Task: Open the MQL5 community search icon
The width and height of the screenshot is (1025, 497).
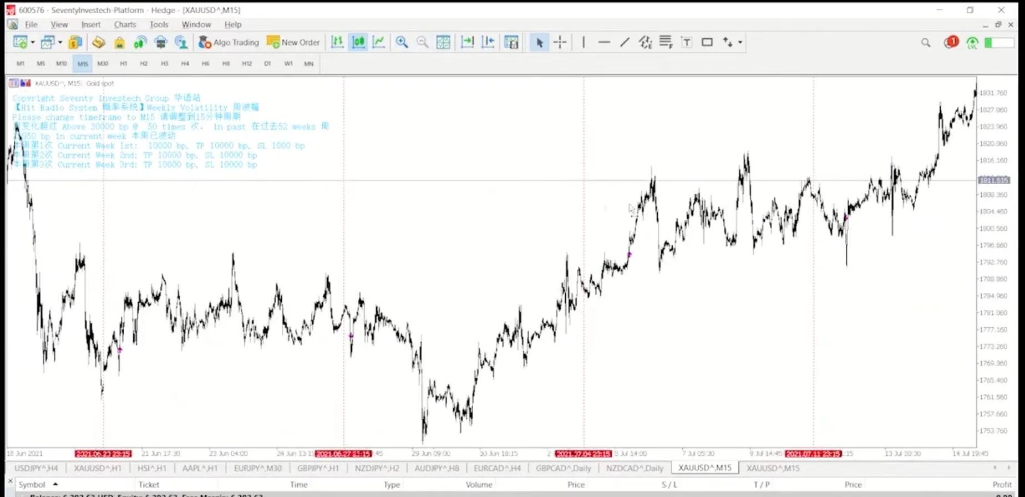Action: [181, 42]
